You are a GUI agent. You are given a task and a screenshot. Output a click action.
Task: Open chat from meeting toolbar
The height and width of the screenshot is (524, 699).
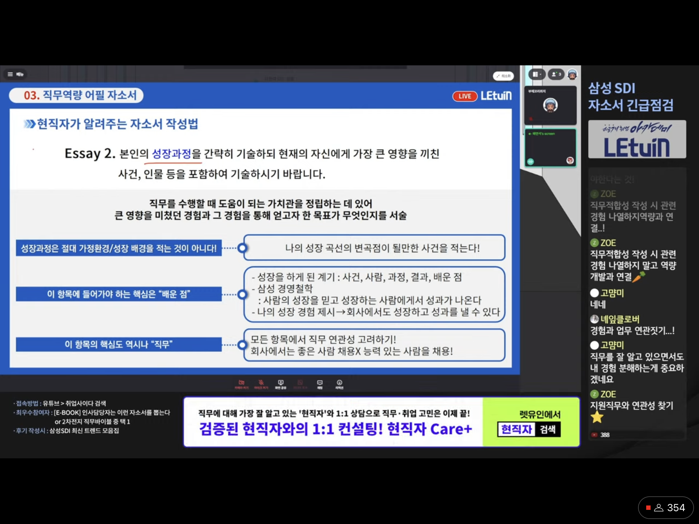(x=320, y=384)
